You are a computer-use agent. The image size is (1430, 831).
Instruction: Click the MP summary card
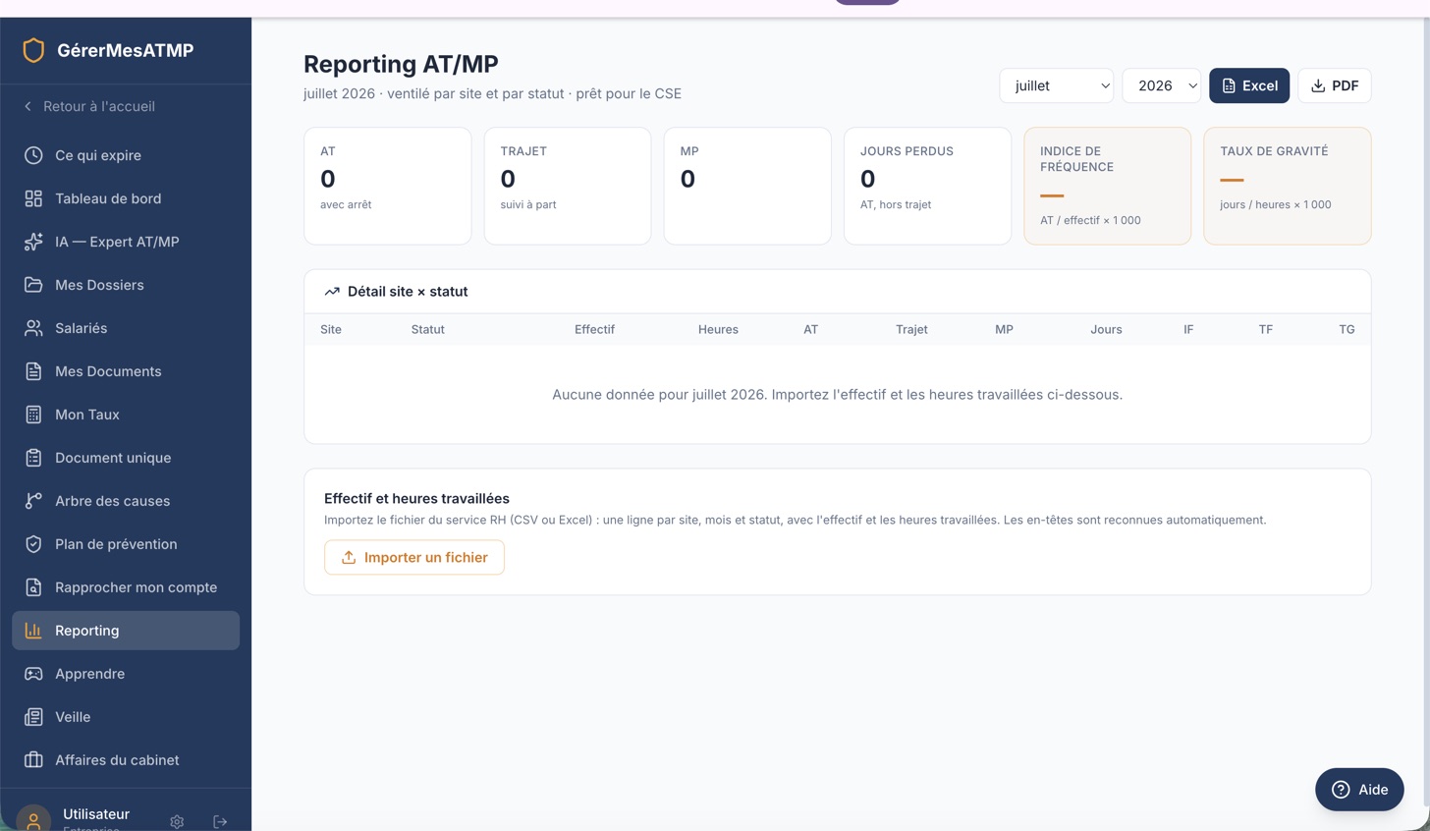click(747, 186)
